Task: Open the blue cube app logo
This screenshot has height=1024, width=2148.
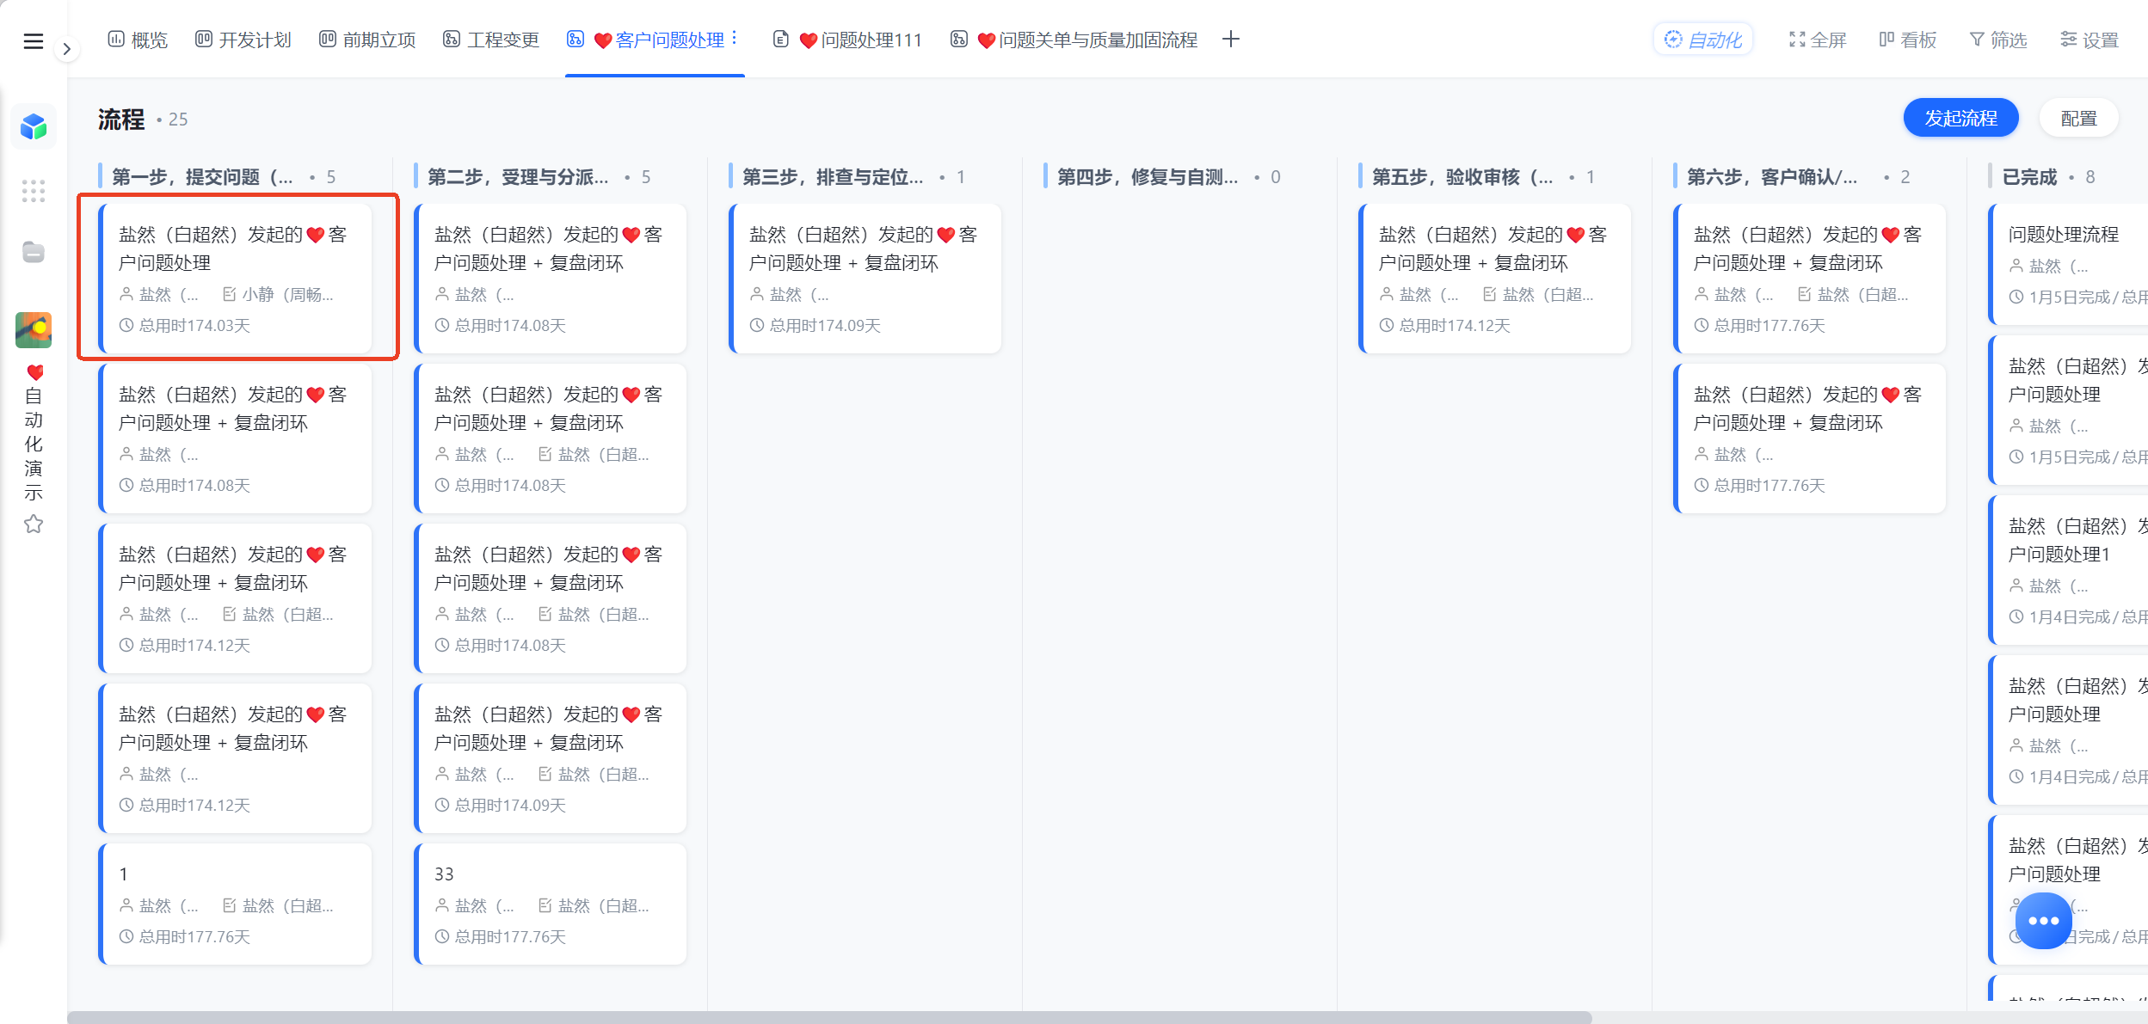Action: click(x=34, y=127)
